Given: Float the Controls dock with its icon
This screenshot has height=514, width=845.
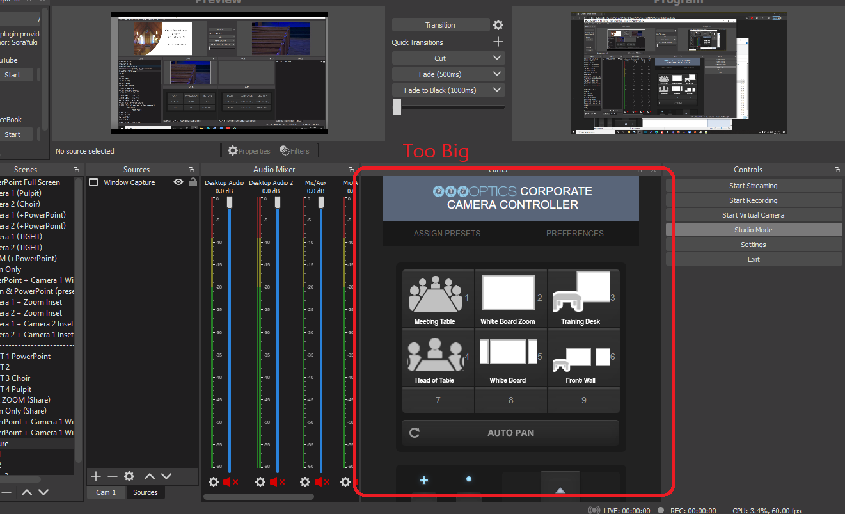Looking at the screenshot, I should (x=837, y=170).
